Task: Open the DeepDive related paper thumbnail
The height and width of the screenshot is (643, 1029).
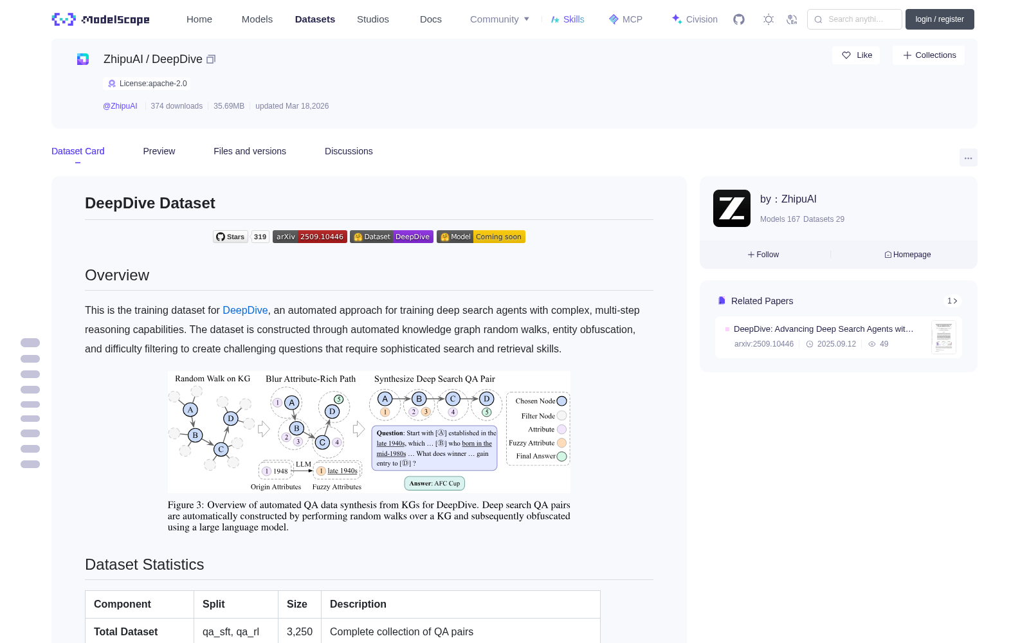Action: coord(943,337)
